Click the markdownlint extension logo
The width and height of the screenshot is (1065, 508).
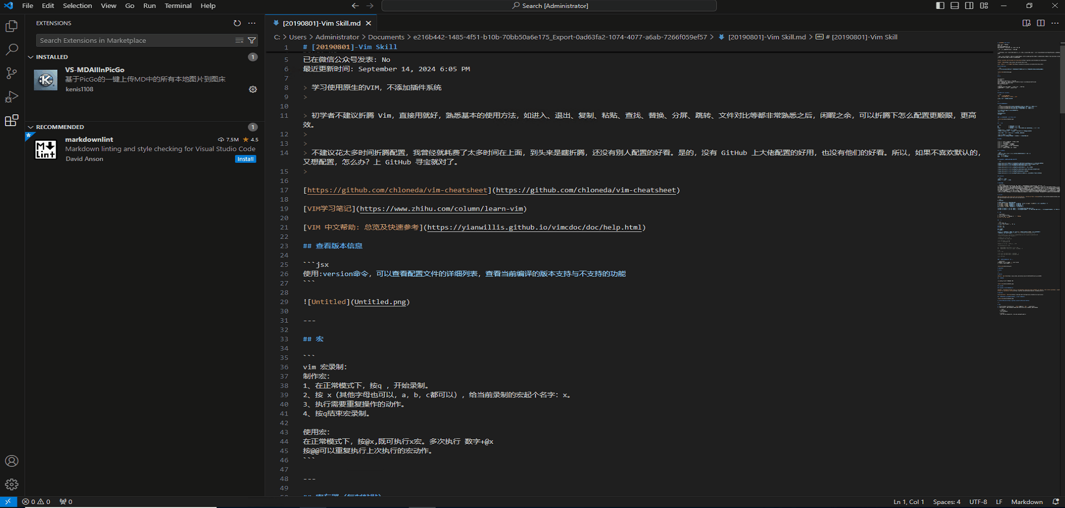tap(46, 149)
